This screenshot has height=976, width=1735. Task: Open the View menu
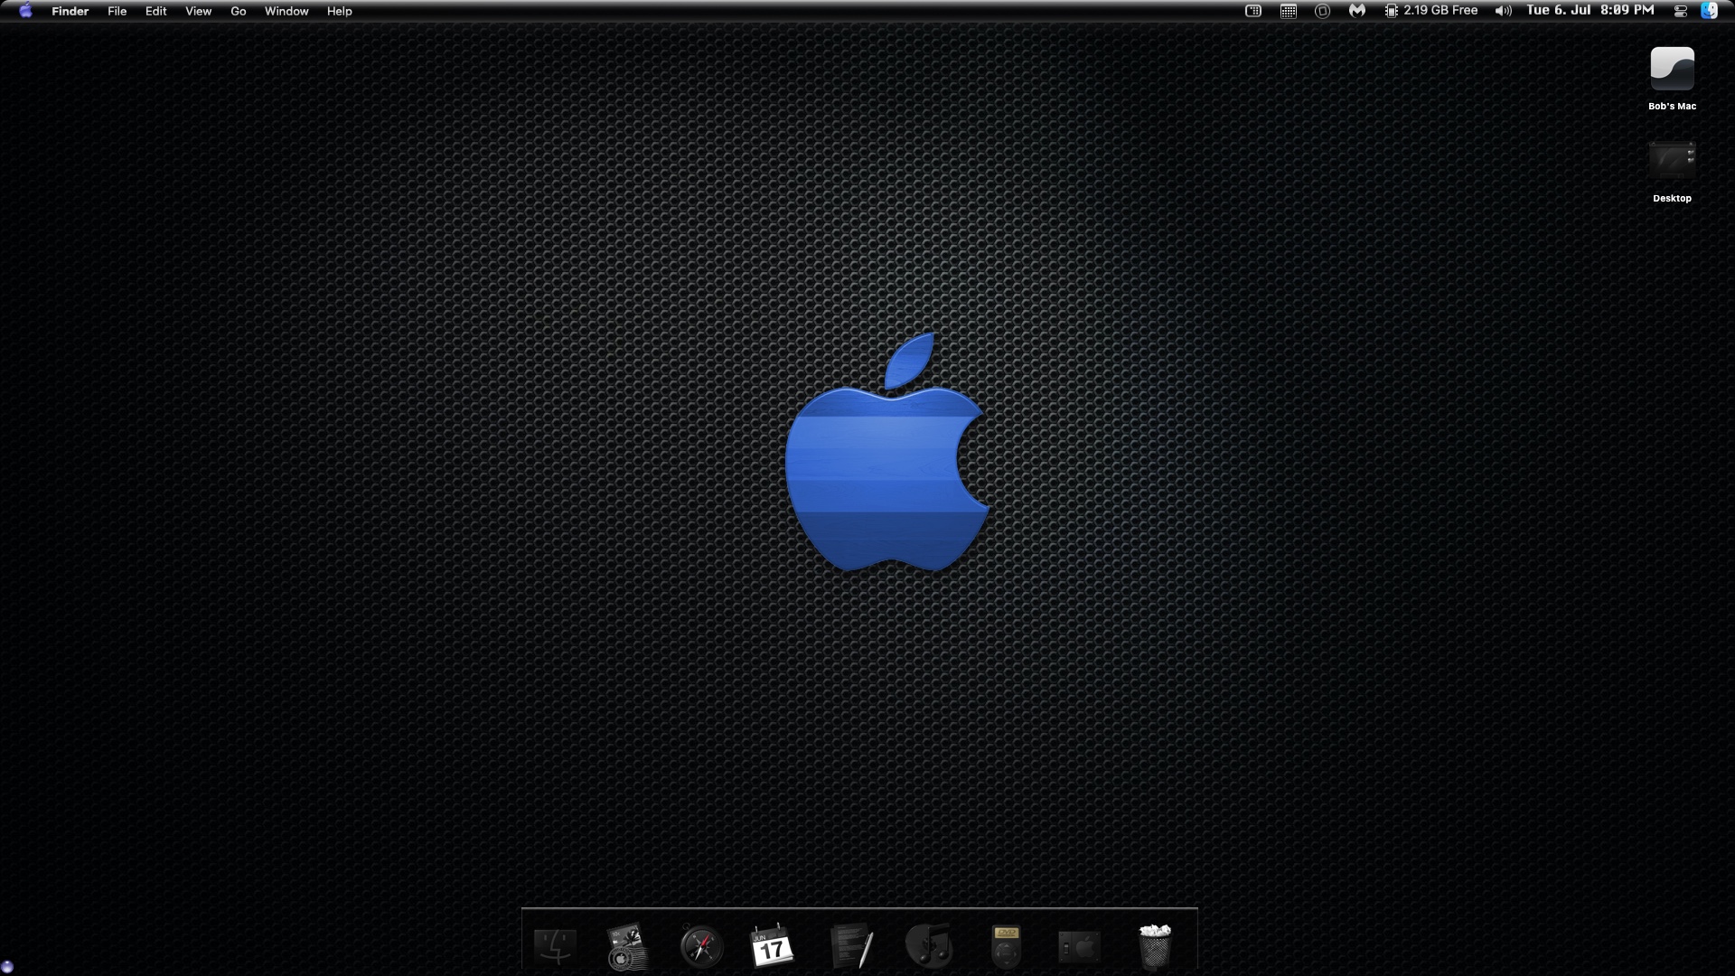(198, 11)
